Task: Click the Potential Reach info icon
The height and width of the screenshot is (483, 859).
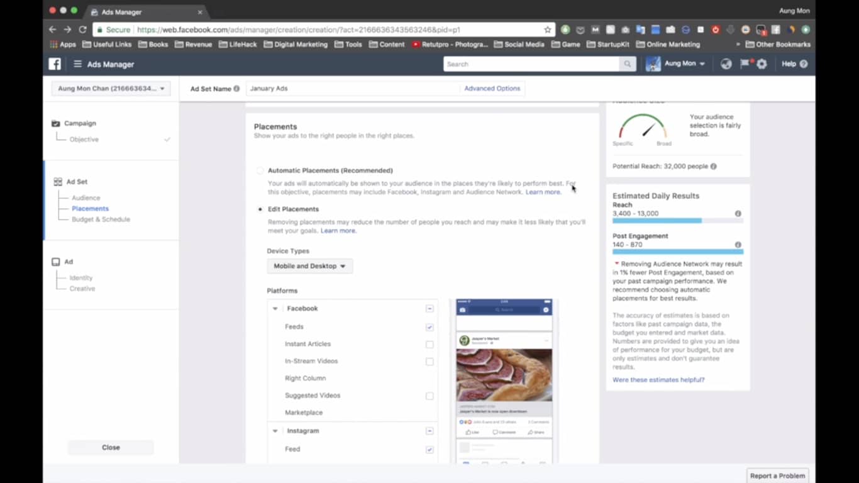Action: point(714,167)
